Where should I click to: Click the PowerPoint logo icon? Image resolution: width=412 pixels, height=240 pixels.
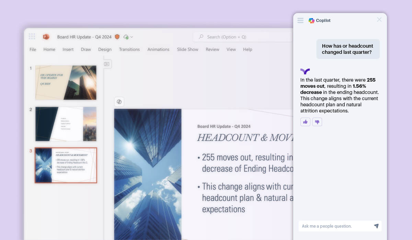46,37
